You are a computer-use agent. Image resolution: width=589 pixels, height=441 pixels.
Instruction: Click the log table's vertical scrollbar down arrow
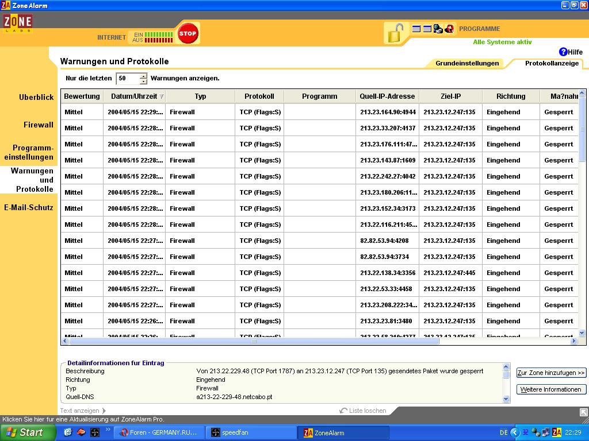point(582,333)
